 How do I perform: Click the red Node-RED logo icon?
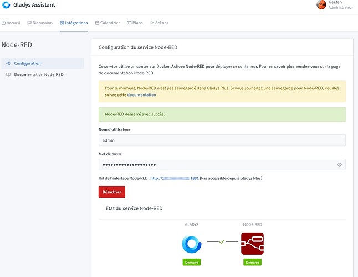(x=252, y=244)
